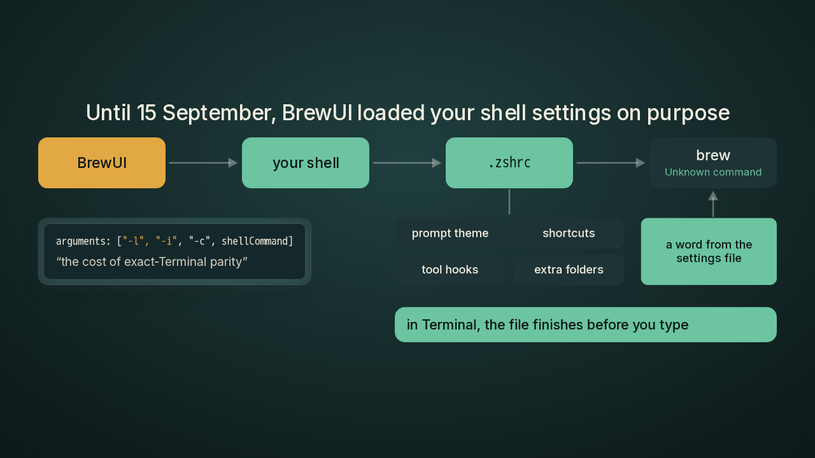
Task: Click the arrow between your shell and .zshrc
Action: click(x=407, y=163)
